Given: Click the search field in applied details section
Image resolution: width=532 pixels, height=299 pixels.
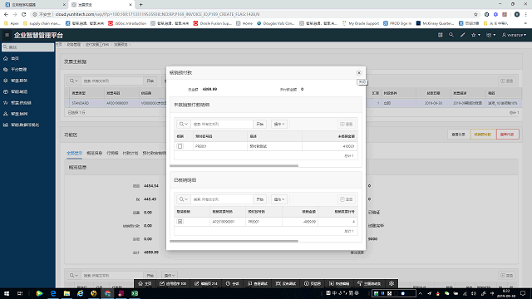Looking at the screenshot, I should pos(222,199).
